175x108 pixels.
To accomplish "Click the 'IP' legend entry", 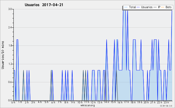I will pyautogui.click(x=159, y=7).
